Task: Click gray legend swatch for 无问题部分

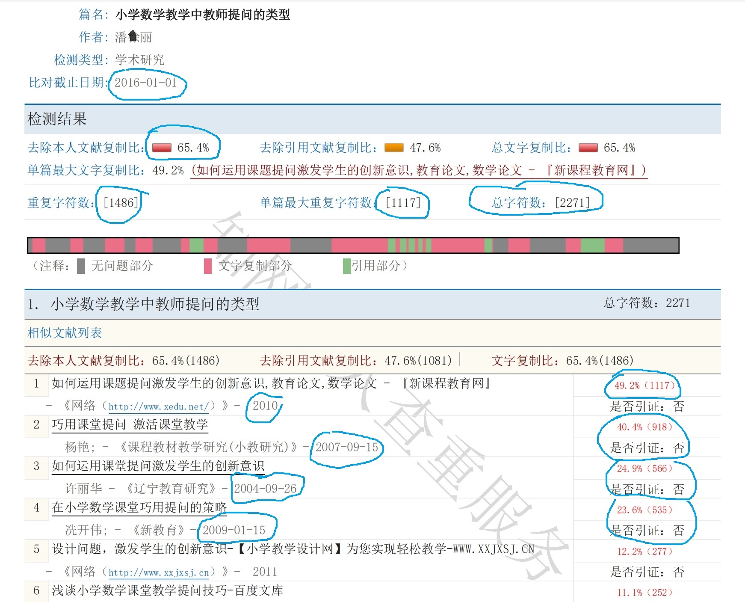Action: [81, 266]
